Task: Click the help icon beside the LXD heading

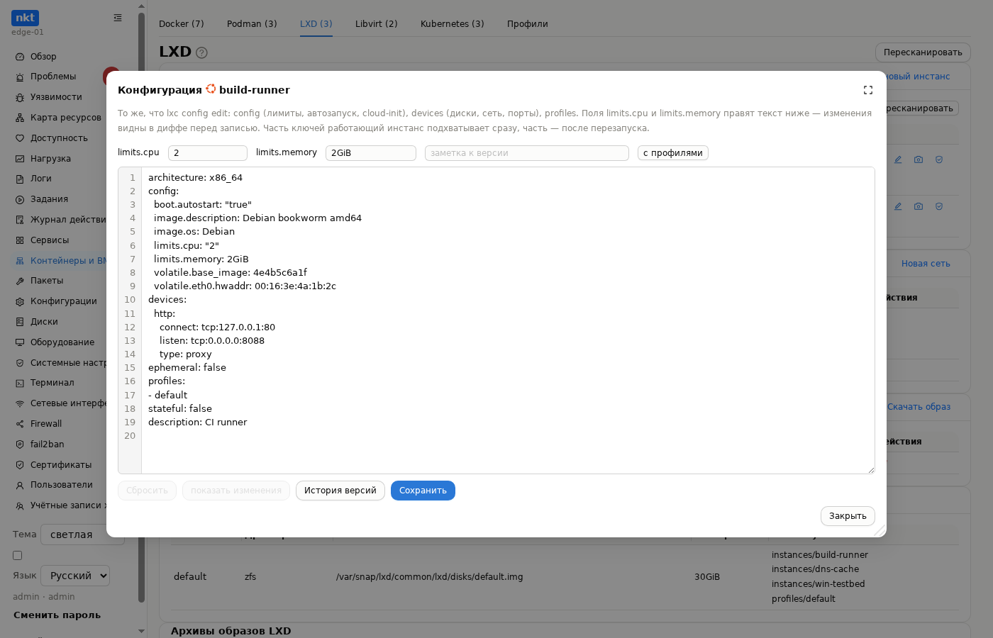Action: tap(201, 52)
